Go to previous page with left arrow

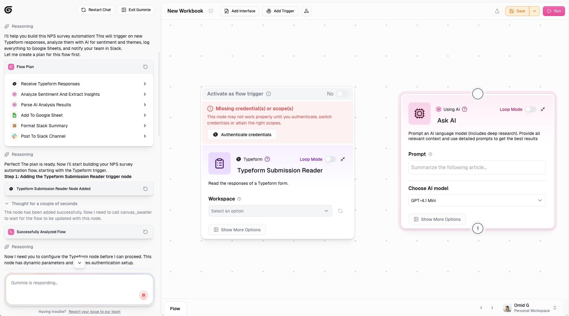(481, 308)
